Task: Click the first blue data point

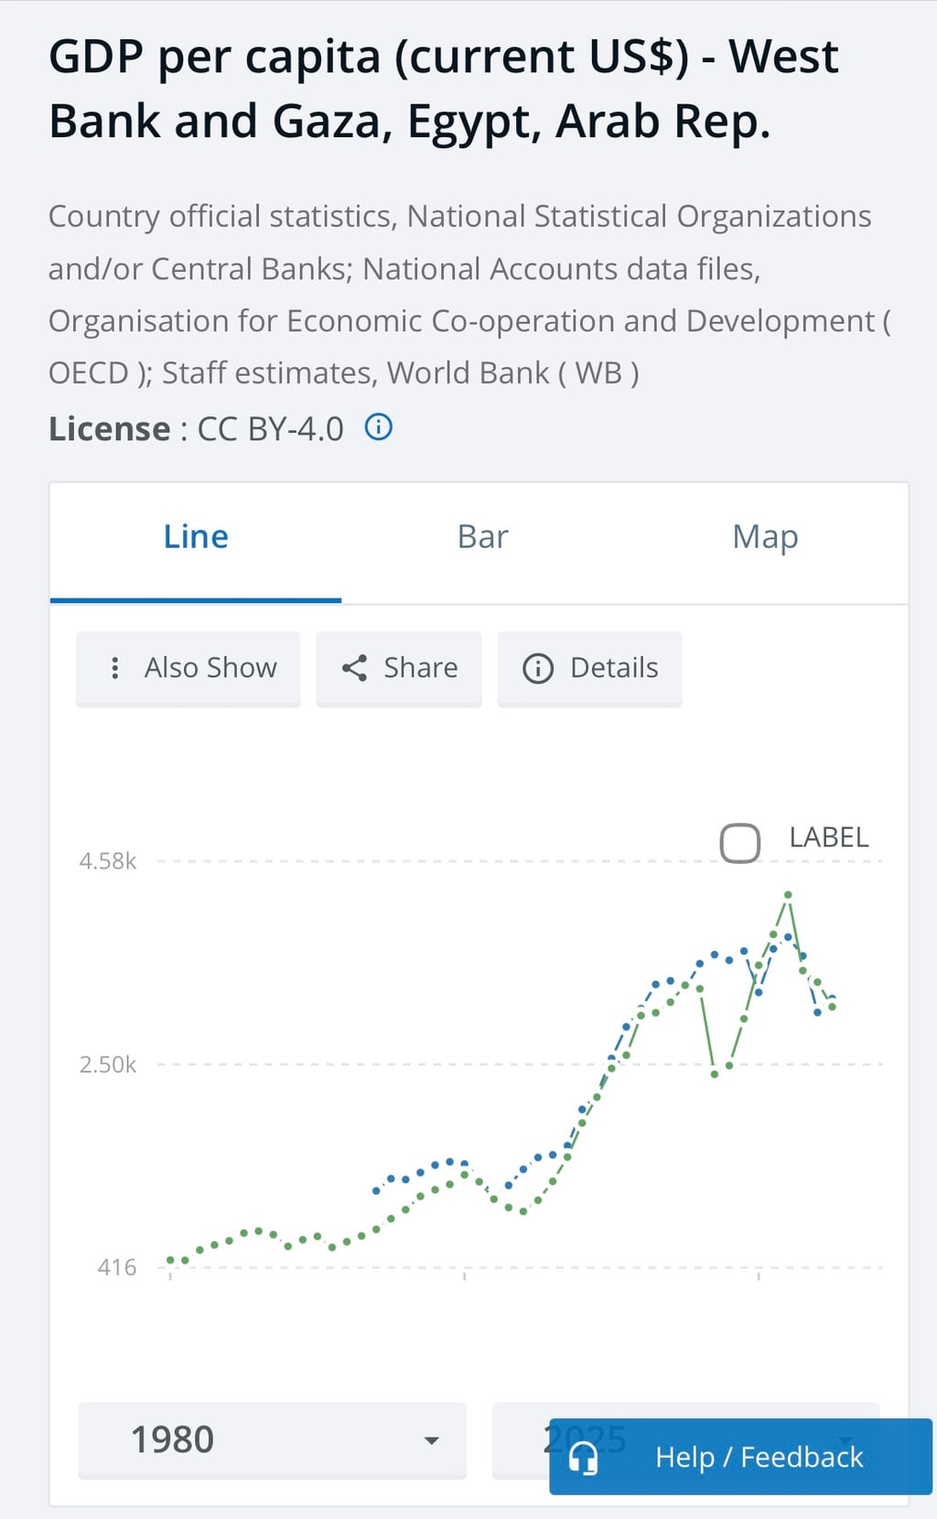Action: (x=376, y=1190)
